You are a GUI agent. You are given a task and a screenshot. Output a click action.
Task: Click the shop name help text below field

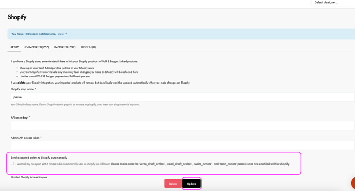pyautogui.click(x=75, y=105)
